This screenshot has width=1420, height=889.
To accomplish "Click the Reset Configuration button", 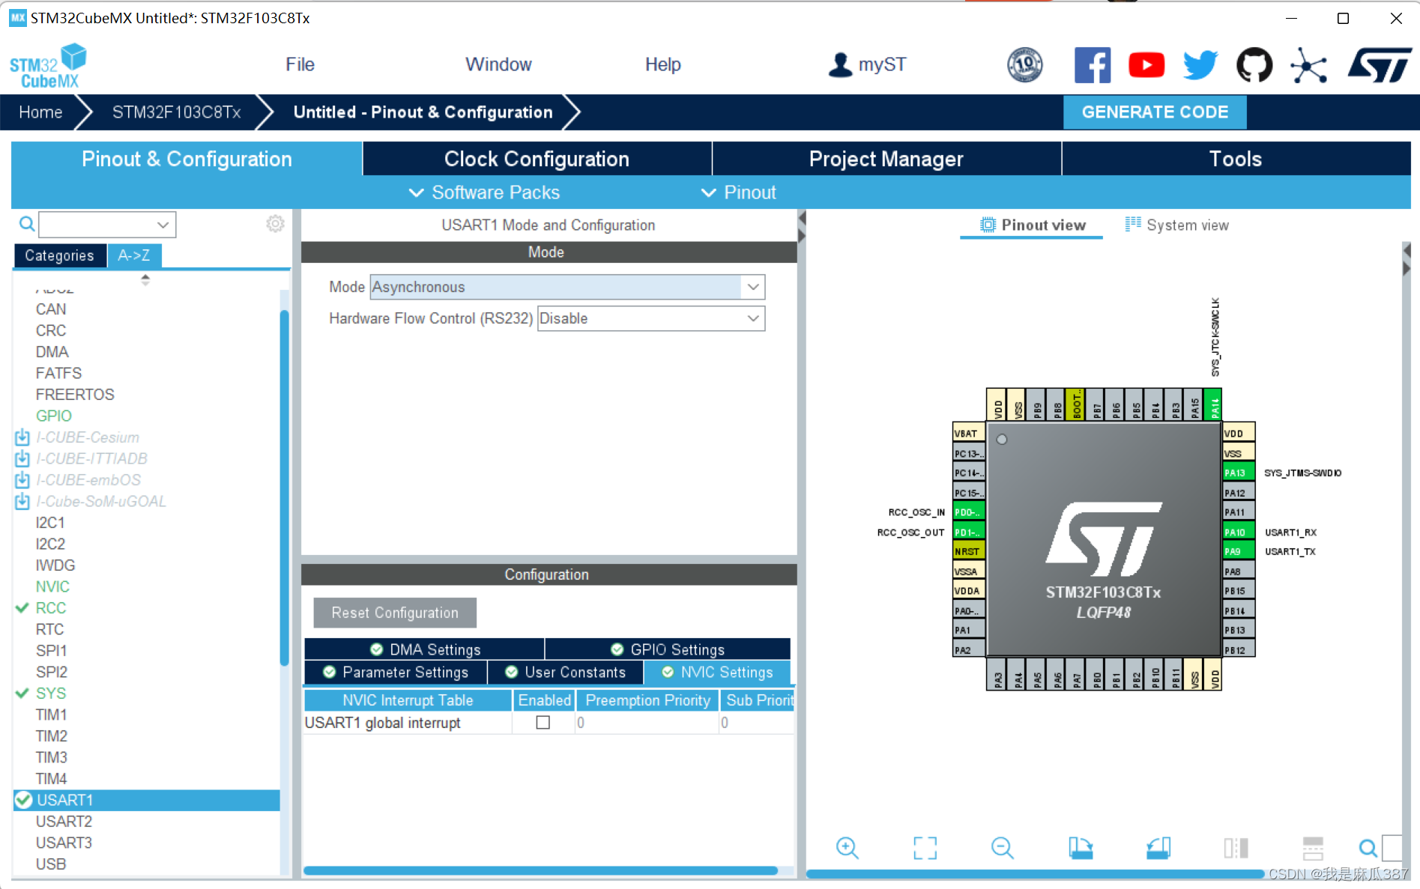I will 395,612.
